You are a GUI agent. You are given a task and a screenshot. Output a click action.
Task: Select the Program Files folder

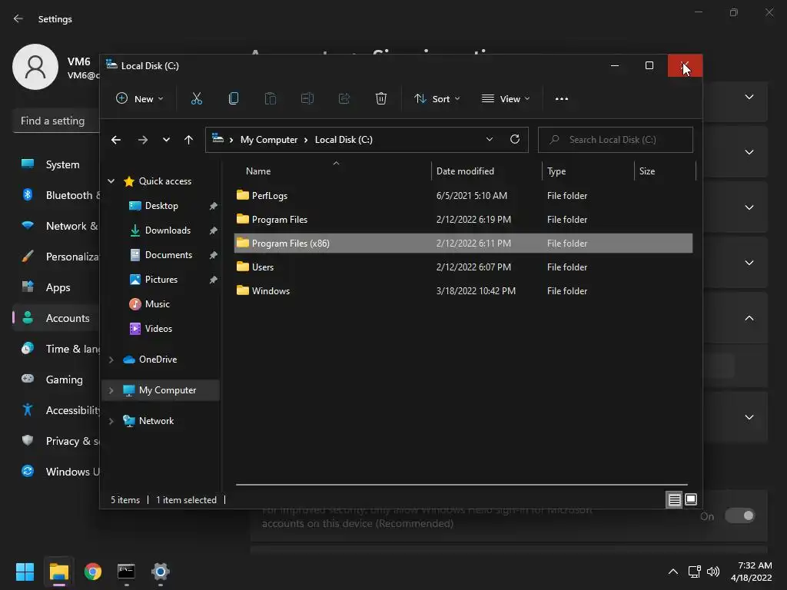(x=463, y=219)
